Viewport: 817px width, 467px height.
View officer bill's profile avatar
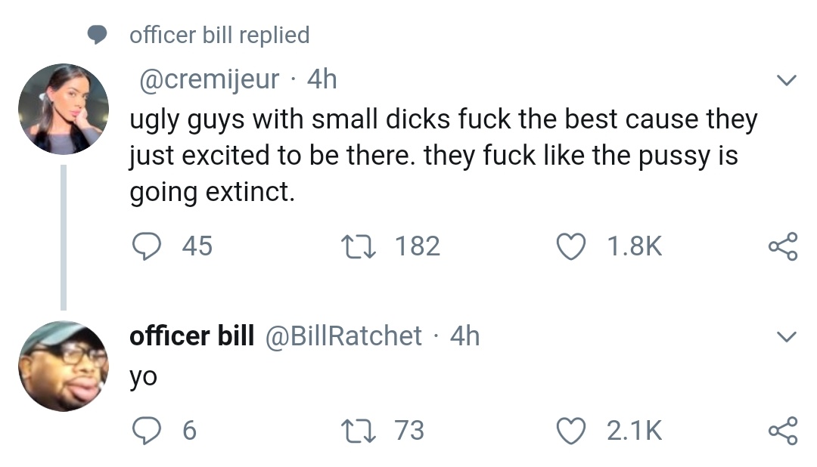tap(63, 366)
